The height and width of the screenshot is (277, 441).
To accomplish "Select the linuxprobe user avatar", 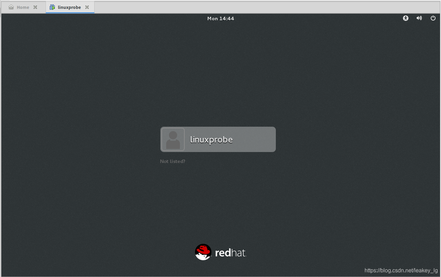I will (x=173, y=139).
